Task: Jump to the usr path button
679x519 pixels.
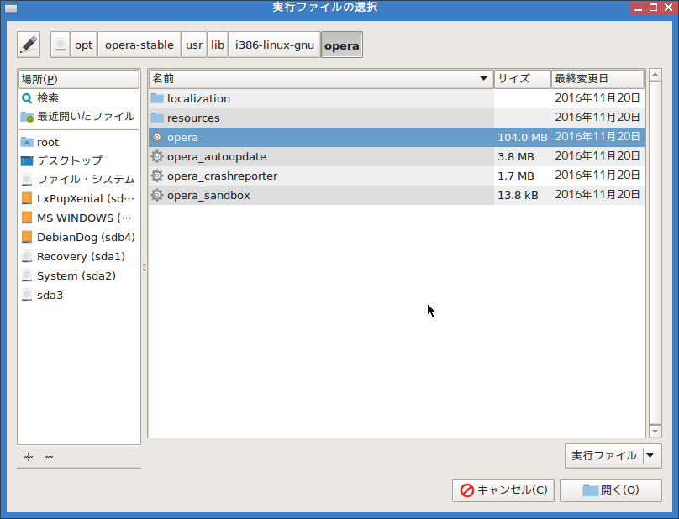Action: pos(194,45)
